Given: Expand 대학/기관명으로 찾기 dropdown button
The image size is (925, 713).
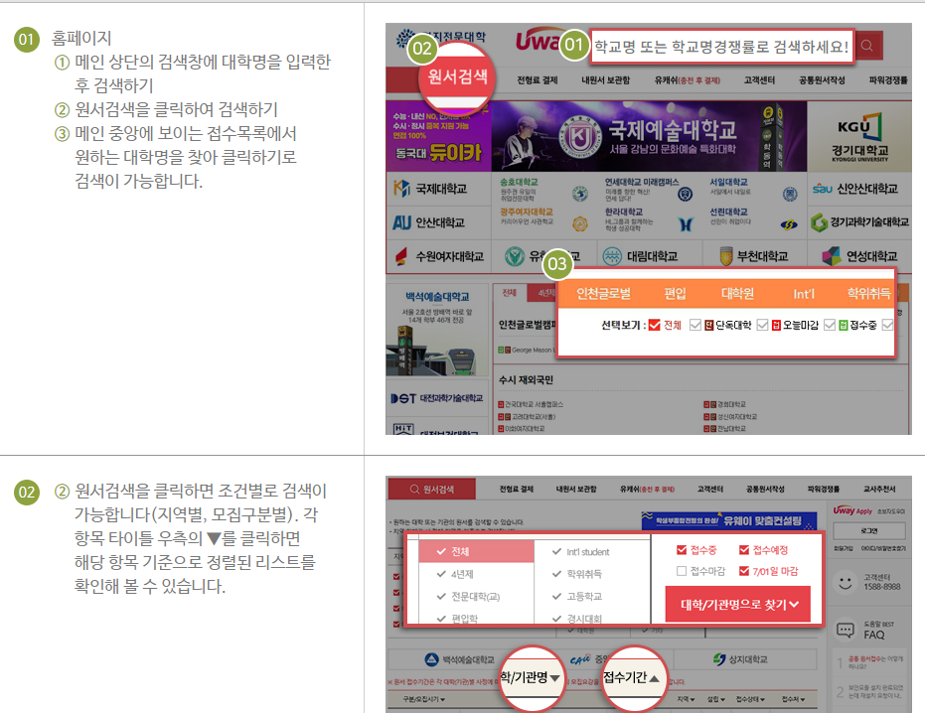Looking at the screenshot, I should 738,604.
